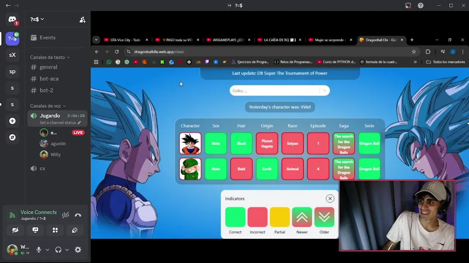Screen dimensions: 469x263
Task: Collapse the Canales de voz category
Action: coord(48,106)
